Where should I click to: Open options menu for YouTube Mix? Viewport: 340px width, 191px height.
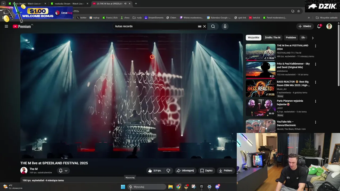pyautogui.click(x=316, y=122)
